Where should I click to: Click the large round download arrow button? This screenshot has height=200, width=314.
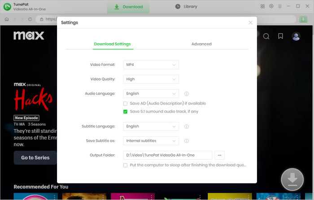[292, 179]
